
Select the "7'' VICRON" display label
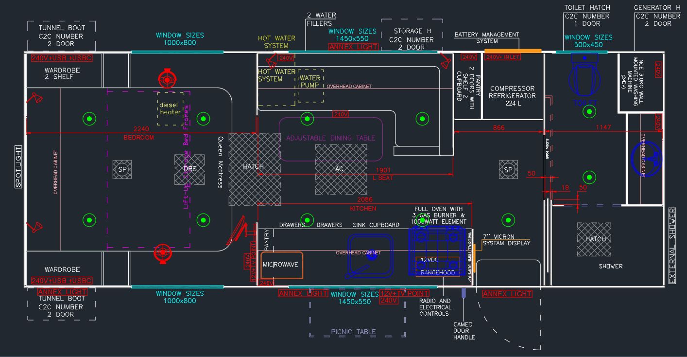coord(498,236)
